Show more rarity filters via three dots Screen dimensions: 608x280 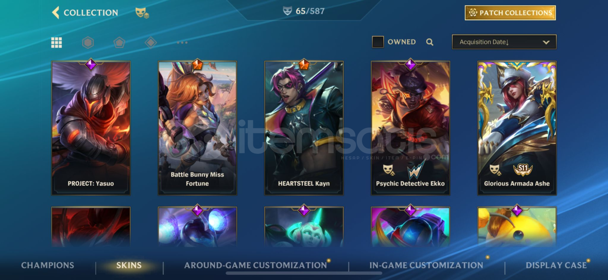click(x=182, y=42)
